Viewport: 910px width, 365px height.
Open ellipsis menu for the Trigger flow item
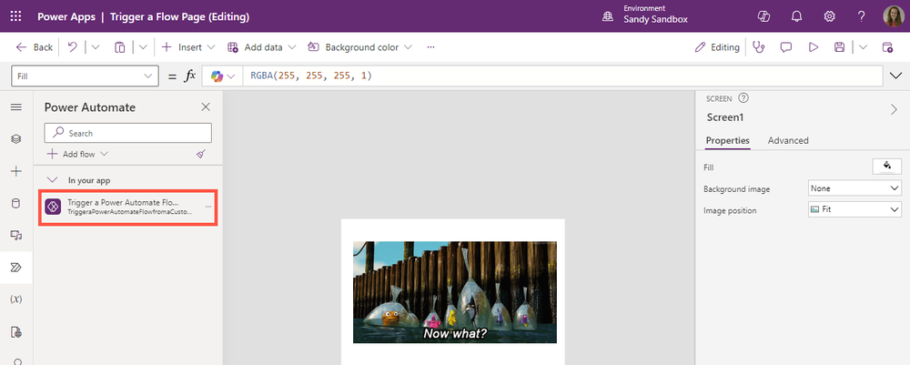tap(207, 207)
